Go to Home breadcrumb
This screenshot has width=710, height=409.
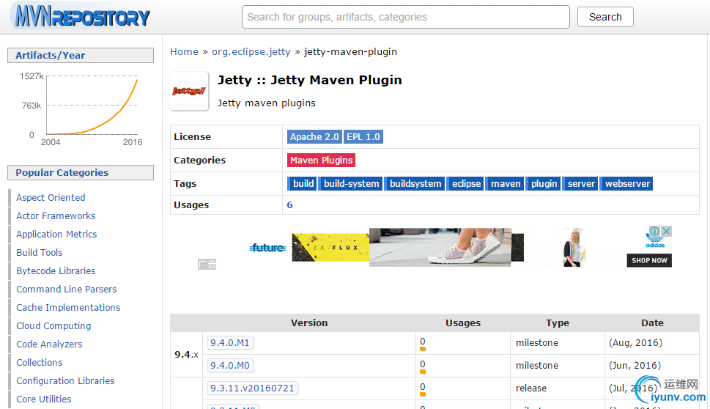(x=184, y=51)
